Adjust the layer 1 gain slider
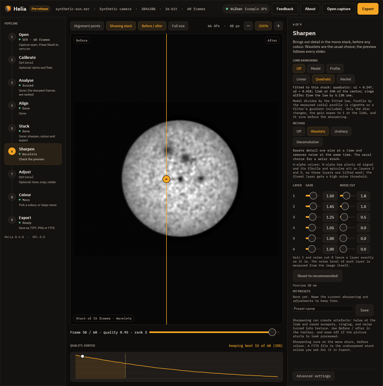Image resolution: width=383 pixels, height=386 pixels. coord(313,196)
